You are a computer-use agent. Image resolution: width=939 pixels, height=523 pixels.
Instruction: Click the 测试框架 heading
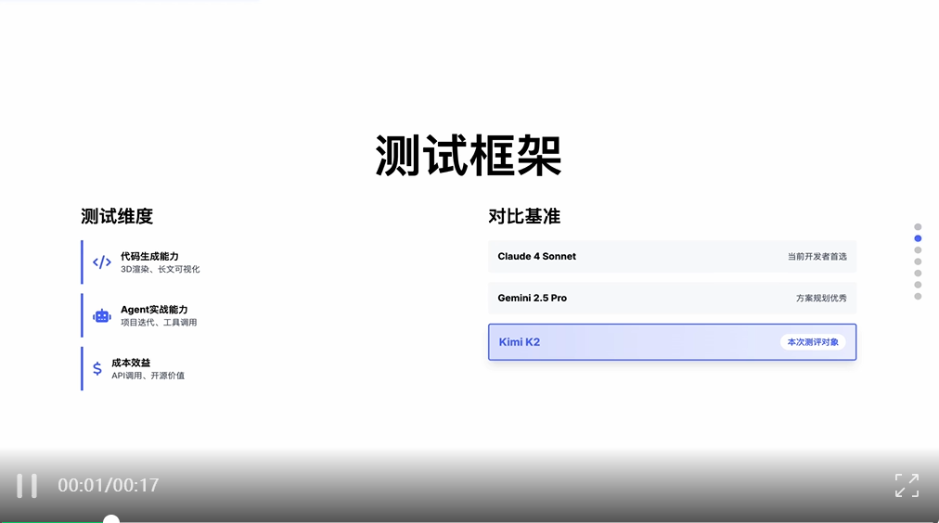click(469, 156)
